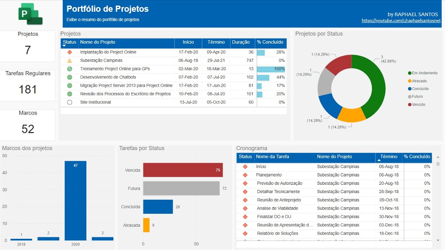Image resolution: width=445 pixels, height=250 pixels.
Task: Click the red diamond icon in the Planejamento row
Action: 245,175
